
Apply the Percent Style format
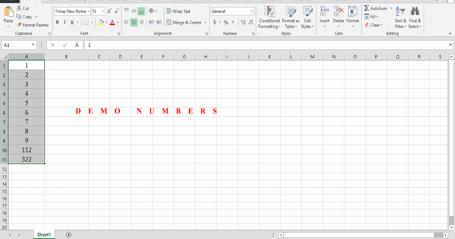pos(225,22)
